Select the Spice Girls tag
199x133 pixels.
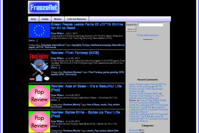(x=113, y=131)
